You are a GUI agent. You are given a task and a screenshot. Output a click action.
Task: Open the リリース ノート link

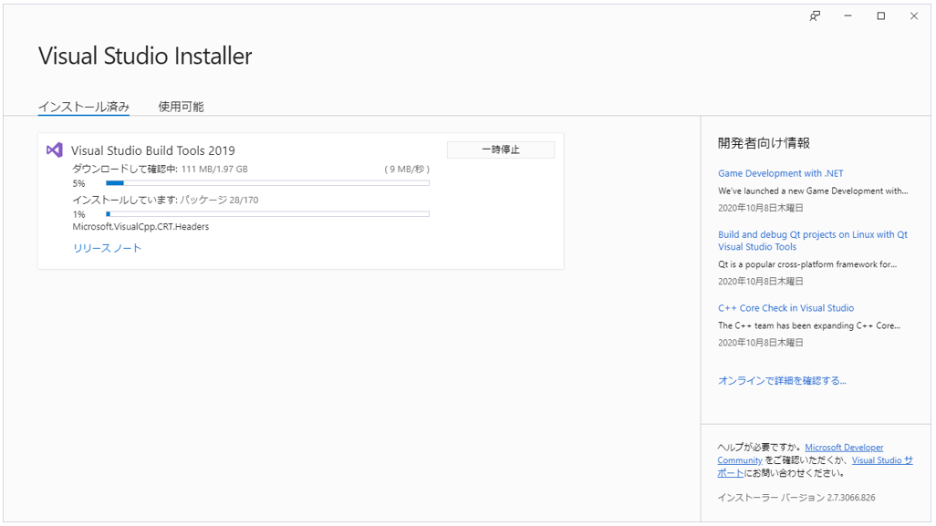(x=107, y=248)
